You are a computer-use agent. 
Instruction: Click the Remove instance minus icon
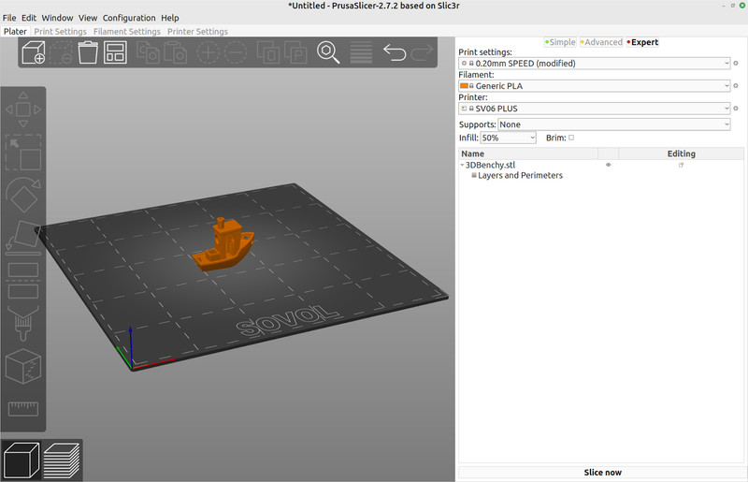pyautogui.click(x=236, y=52)
